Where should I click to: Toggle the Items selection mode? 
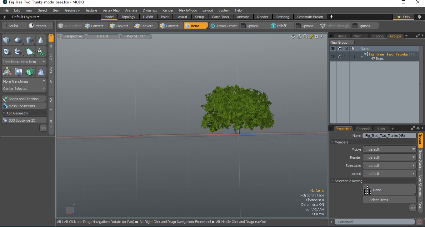[196, 26]
